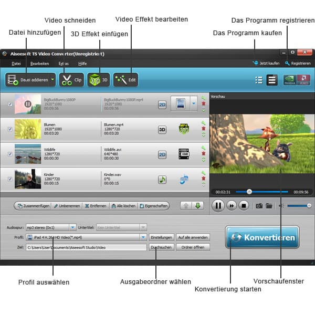Open the 3D effect tool
315x315 pixels.
tap(99, 80)
